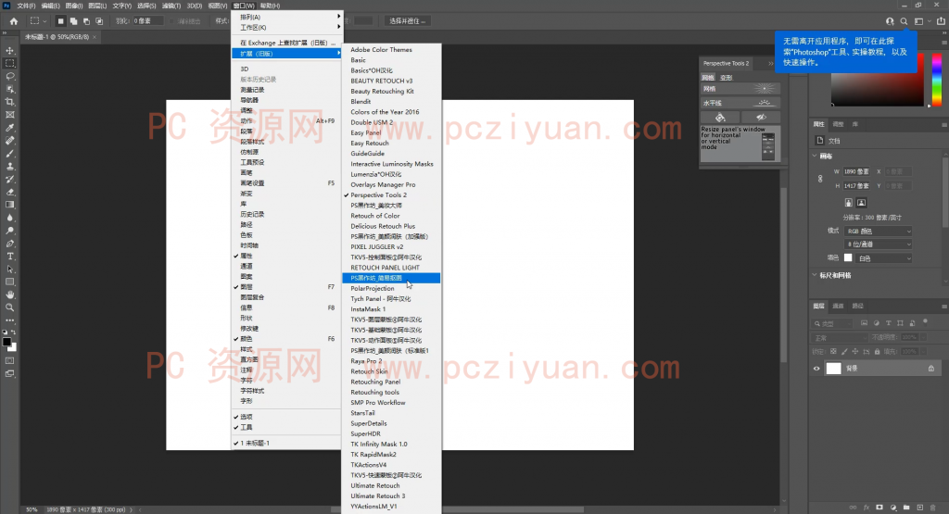Click the fx layer style icon

point(867,508)
